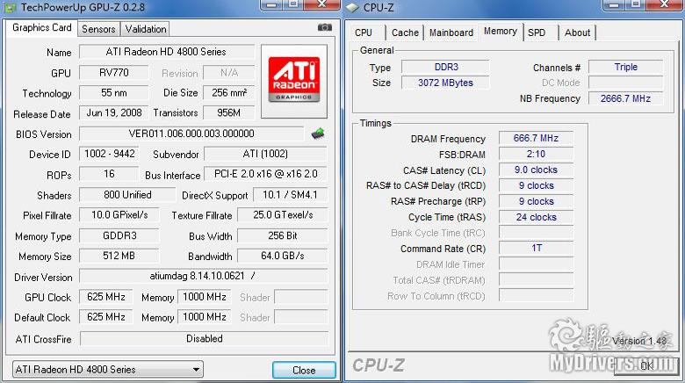Click the Memory Size field 512 MB

119,256
